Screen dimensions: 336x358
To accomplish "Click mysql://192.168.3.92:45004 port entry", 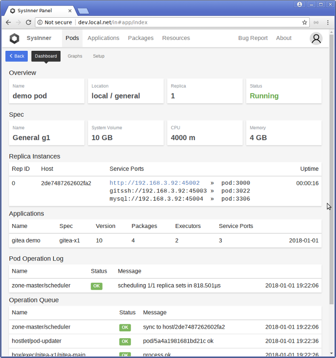I will tap(156, 199).
